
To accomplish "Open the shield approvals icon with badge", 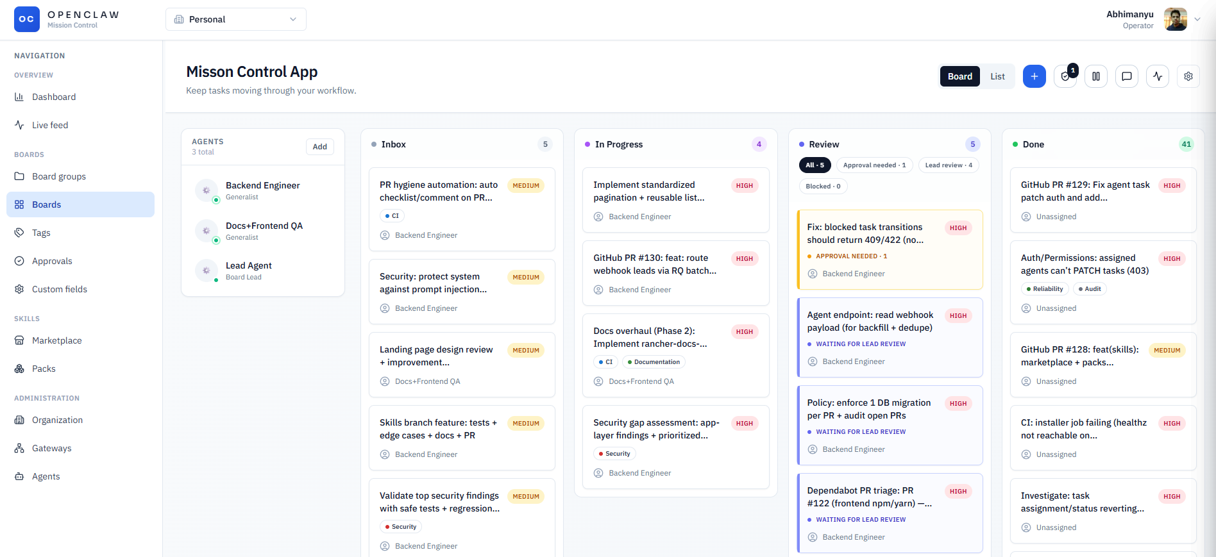I will point(1065,76).
